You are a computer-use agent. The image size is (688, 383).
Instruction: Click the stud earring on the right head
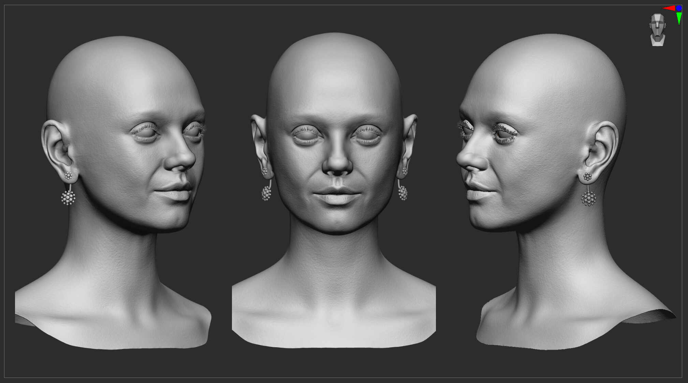click(587, 177)
